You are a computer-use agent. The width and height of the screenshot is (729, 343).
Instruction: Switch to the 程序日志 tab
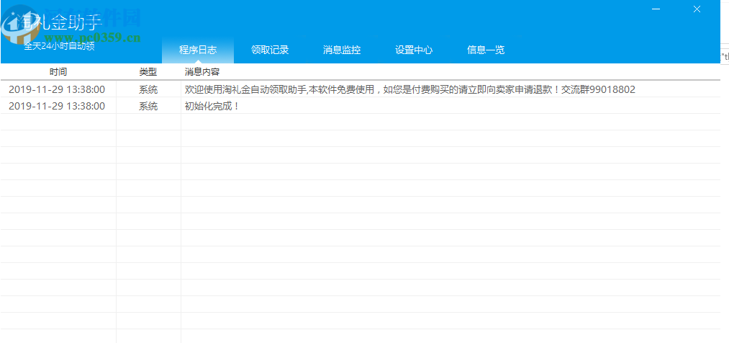[x=198, y=50]
